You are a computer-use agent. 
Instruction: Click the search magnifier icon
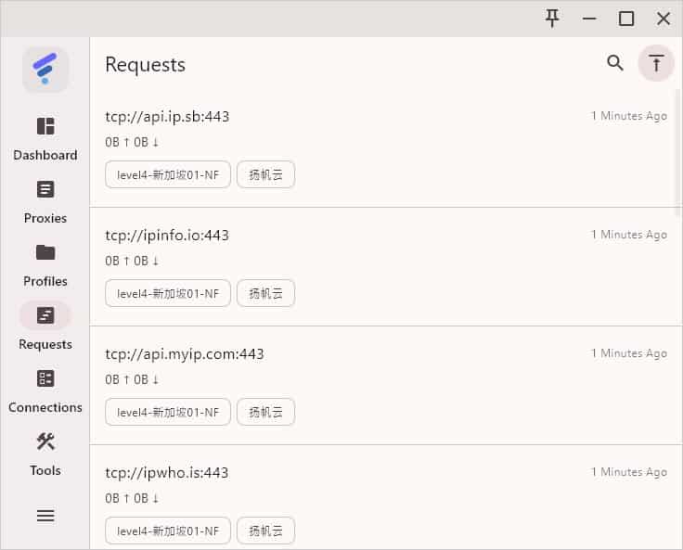pos(615,63)
